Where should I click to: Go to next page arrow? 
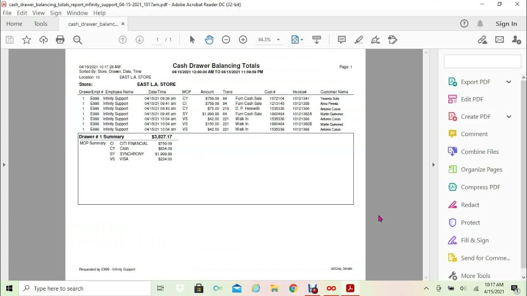140,40
